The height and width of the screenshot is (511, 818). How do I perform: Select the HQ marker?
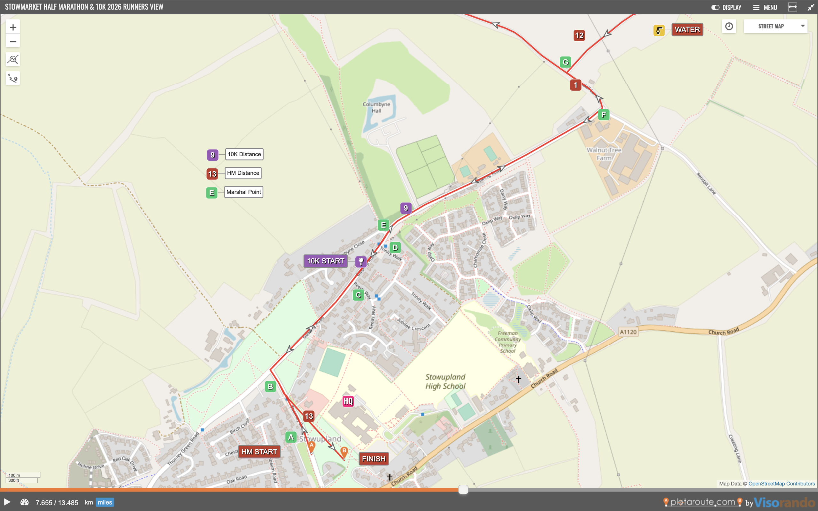pos(348,401)
